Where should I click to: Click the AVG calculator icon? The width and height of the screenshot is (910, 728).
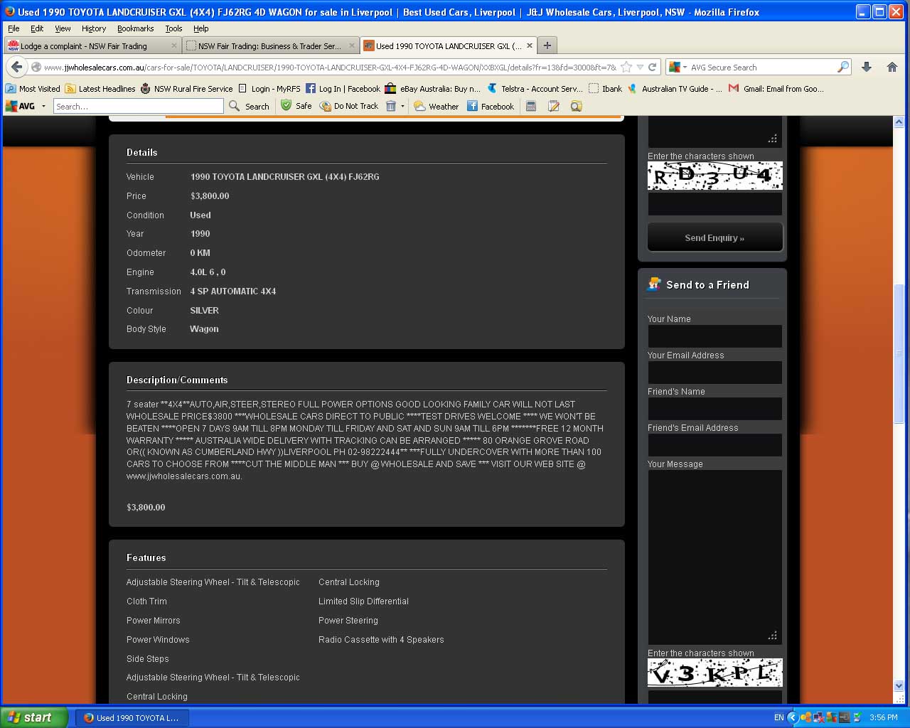click(x=530, y=106)
